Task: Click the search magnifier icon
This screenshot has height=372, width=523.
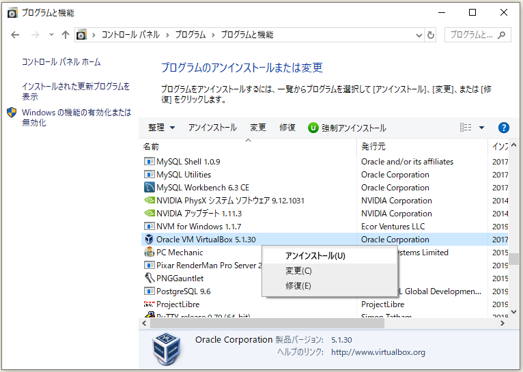Action: coord(501,35)
